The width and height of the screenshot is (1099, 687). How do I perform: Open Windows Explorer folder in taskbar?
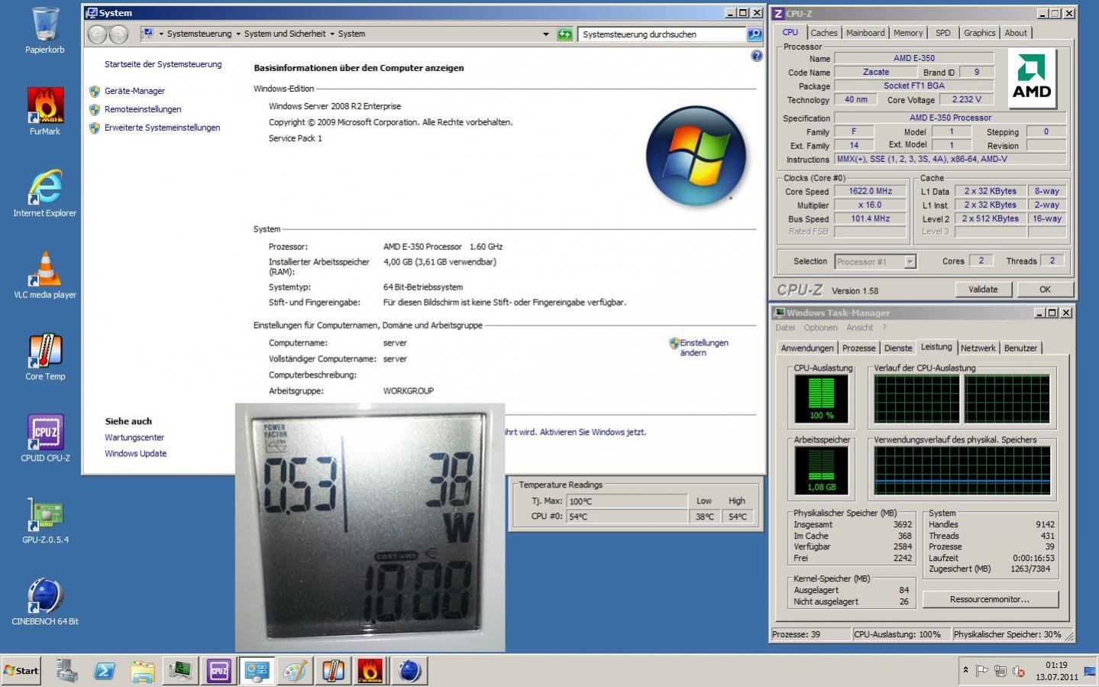(143, 671)
